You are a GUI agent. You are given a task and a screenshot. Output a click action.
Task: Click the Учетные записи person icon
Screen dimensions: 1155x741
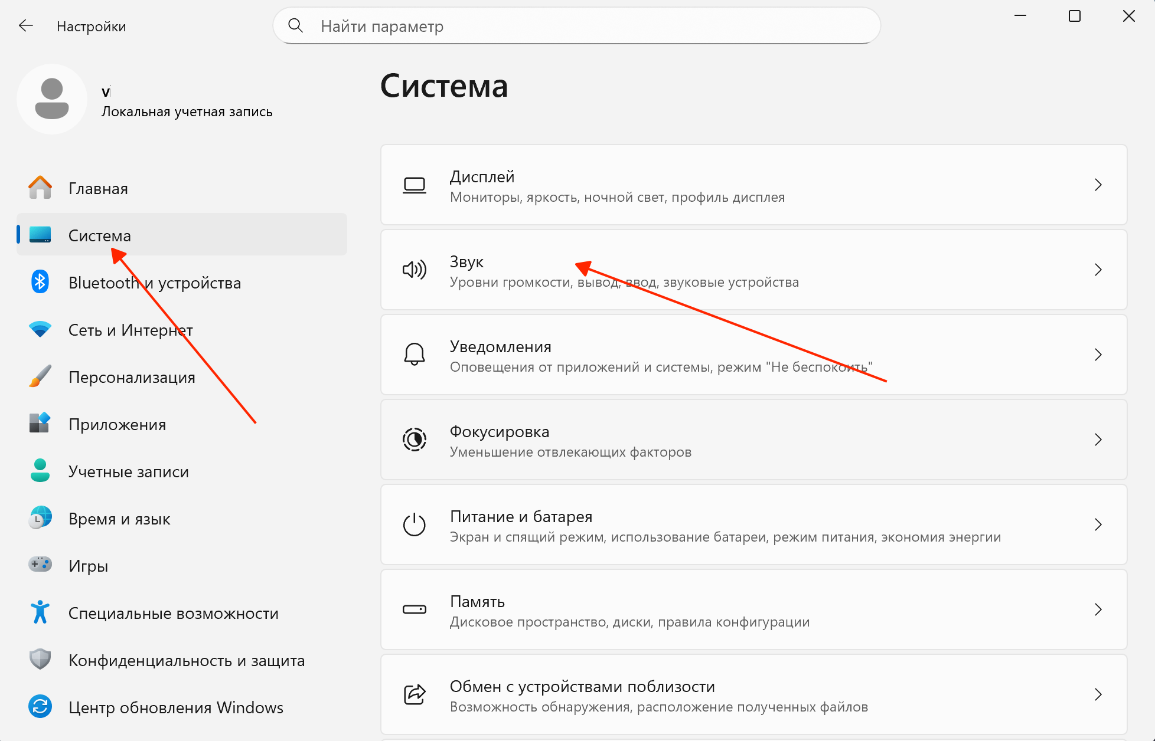click(40, 470)
